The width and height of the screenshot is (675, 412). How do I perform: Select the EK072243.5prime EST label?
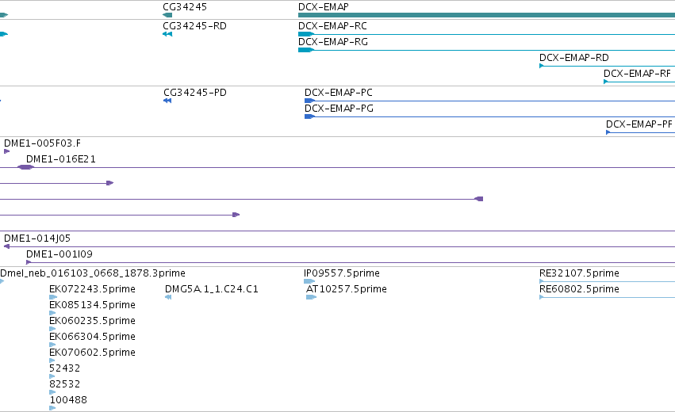coord(92,289)
